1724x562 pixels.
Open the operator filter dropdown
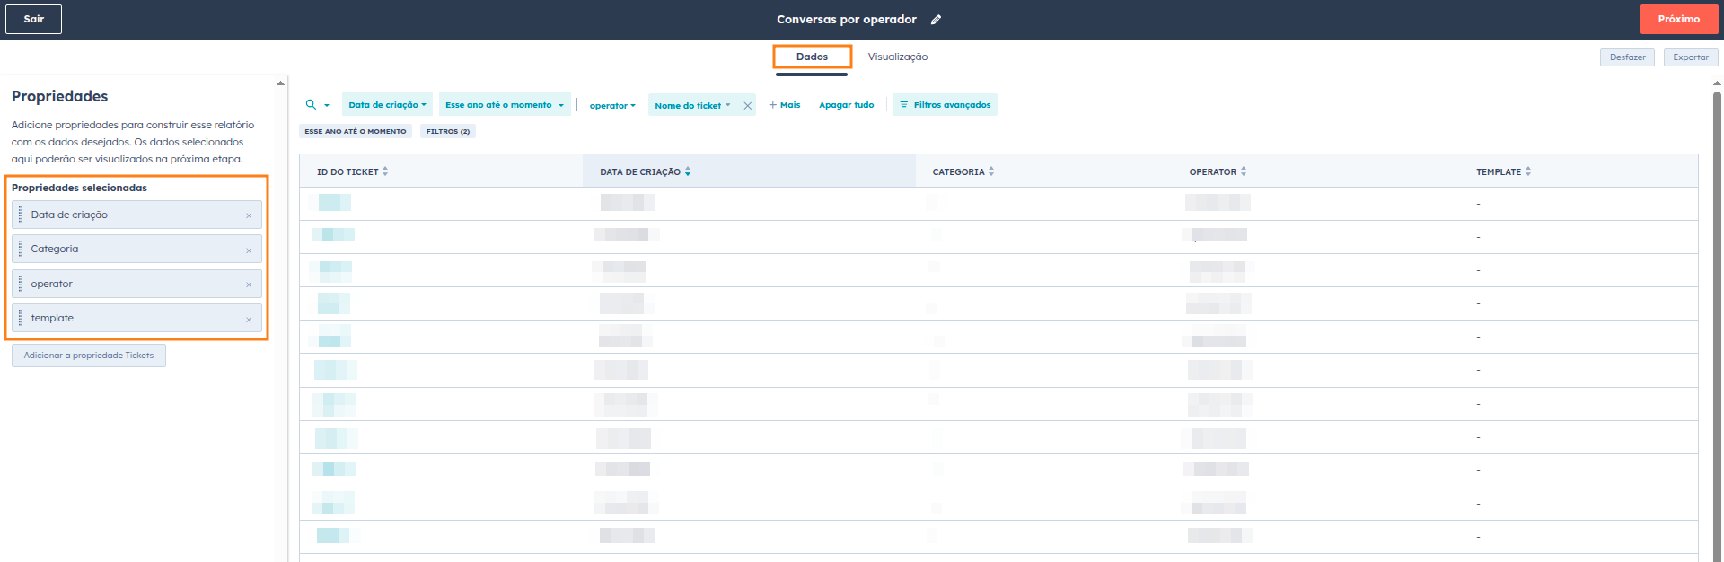pos(612,106)
